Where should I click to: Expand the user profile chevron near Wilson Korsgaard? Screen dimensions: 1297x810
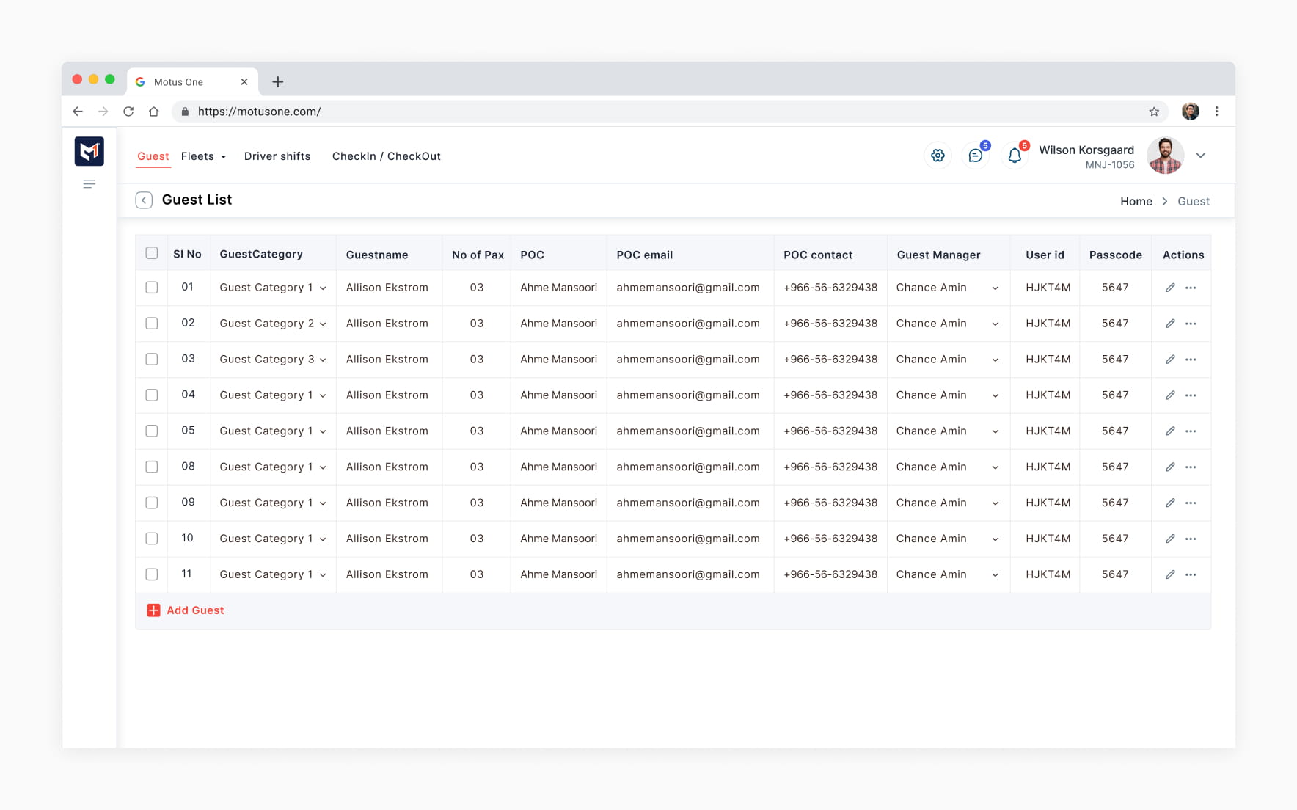[x=1201, y=156]
